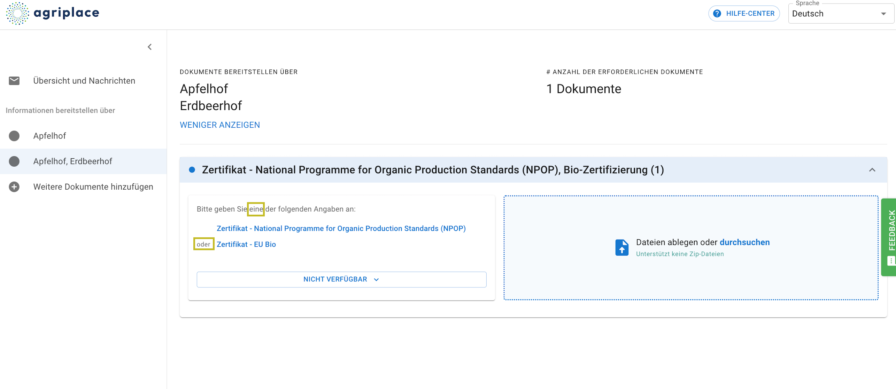Open Zertifikat - National Programme for Organic Production link
The height and width of the screenshot is (389, 896).
coord(341,229)
